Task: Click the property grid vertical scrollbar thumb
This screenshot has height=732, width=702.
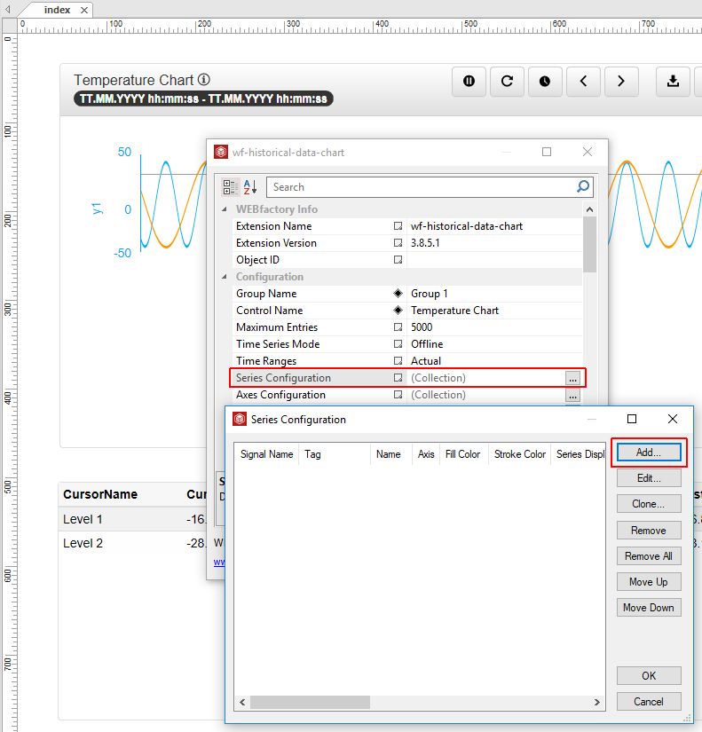Action: [589, 244]
